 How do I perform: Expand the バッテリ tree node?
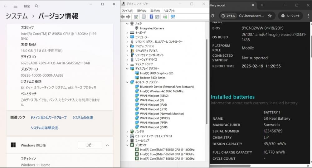(x=127, y=132)
